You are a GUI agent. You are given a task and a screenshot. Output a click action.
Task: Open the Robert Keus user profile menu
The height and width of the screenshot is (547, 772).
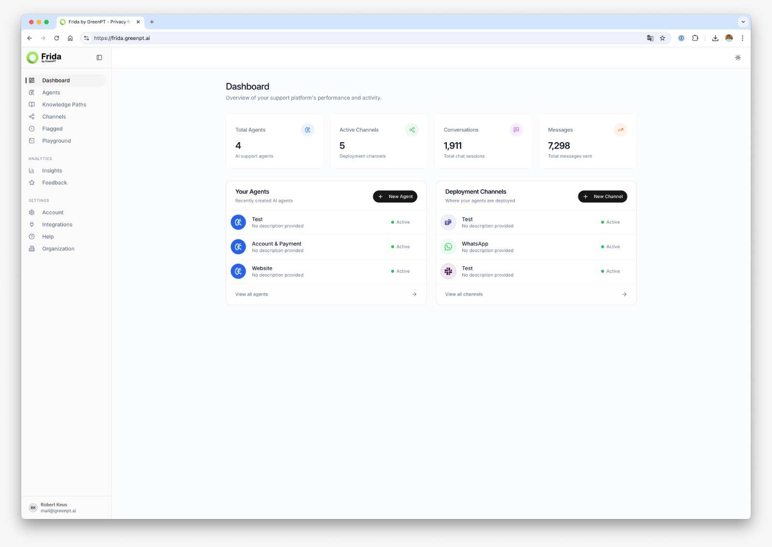click(54, 507)
